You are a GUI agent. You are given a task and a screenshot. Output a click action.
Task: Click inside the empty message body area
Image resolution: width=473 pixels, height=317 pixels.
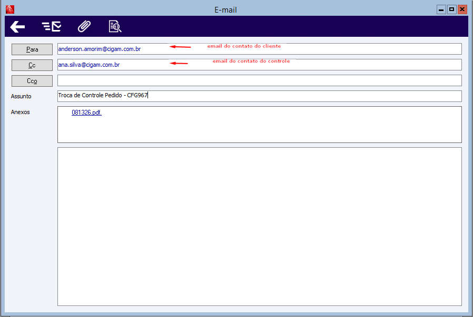260,227
